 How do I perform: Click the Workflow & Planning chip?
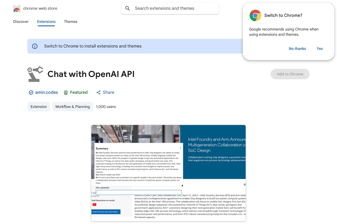pyautogui.click(x=72, y=107)
